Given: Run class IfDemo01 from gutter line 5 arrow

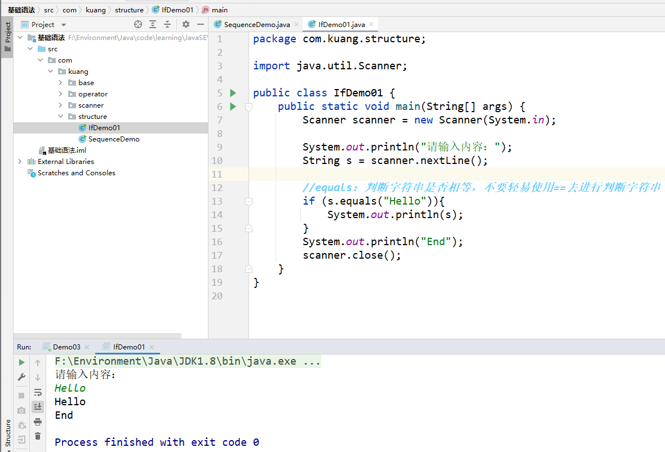Looking at the screenshot, I should pos(233,93).
